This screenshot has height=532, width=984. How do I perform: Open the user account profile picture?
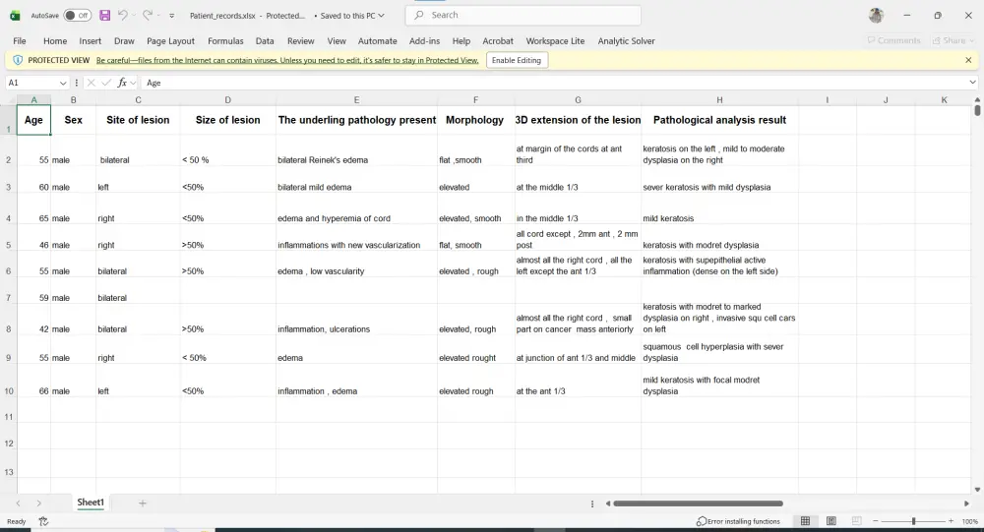876,15
